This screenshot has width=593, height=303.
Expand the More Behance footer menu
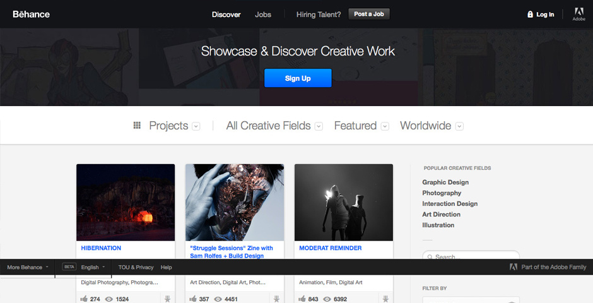point(28,267)
